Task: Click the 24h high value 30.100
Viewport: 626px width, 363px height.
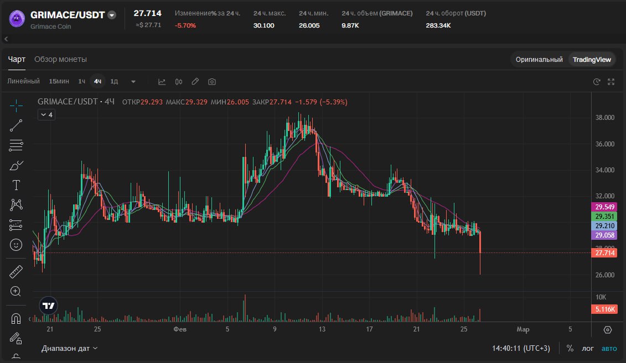Action: pos(263,25)
